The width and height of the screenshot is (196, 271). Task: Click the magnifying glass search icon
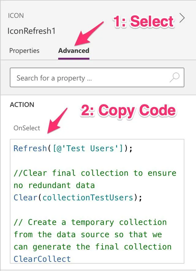(x=175, y=78)
